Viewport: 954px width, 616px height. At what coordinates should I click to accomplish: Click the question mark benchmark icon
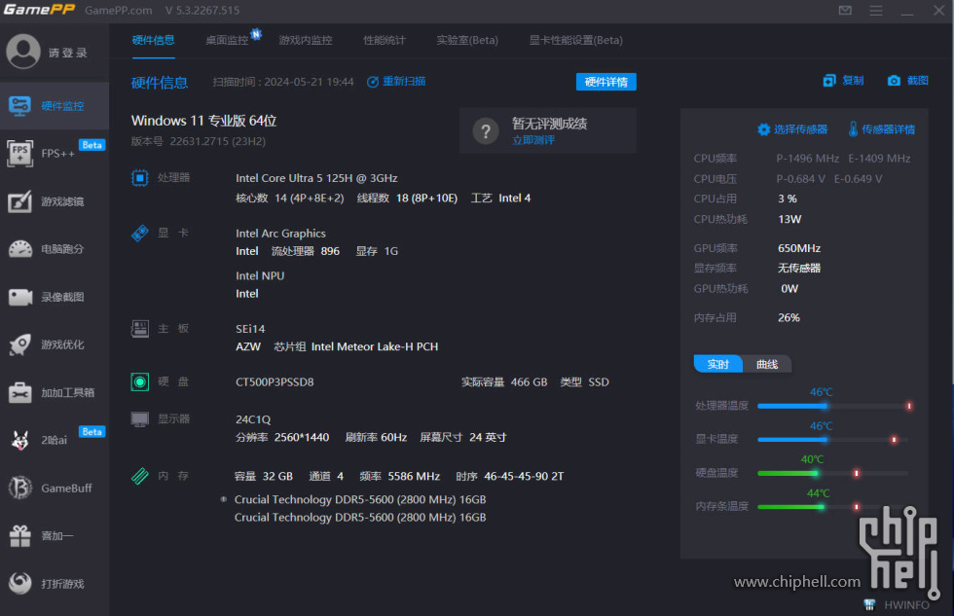click(x=486, y=130)
